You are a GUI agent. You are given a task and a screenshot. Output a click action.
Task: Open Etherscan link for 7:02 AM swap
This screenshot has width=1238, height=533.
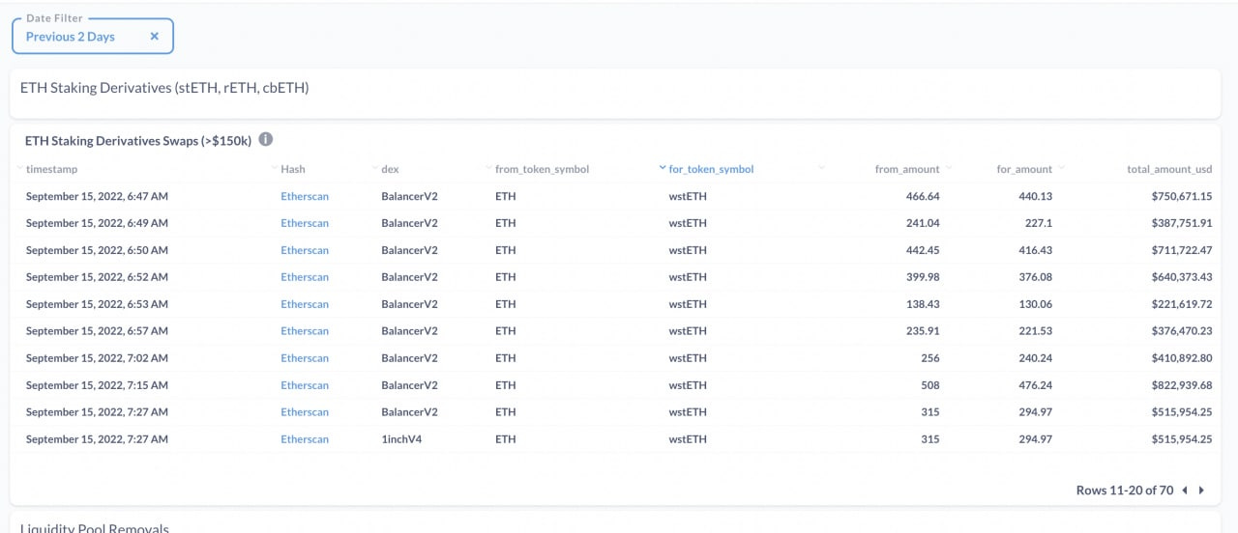coord(305,358)
